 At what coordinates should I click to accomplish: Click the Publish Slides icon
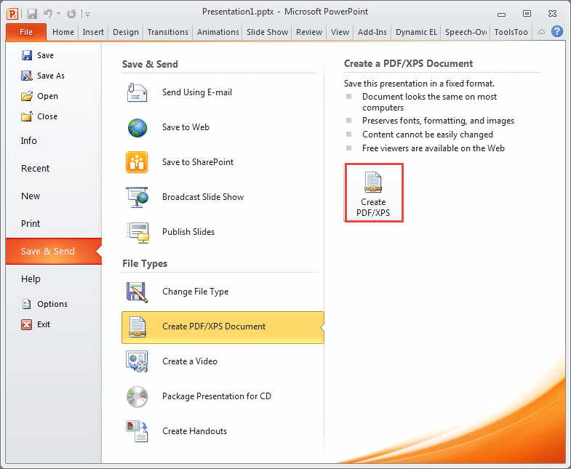[x=137, y=232]
